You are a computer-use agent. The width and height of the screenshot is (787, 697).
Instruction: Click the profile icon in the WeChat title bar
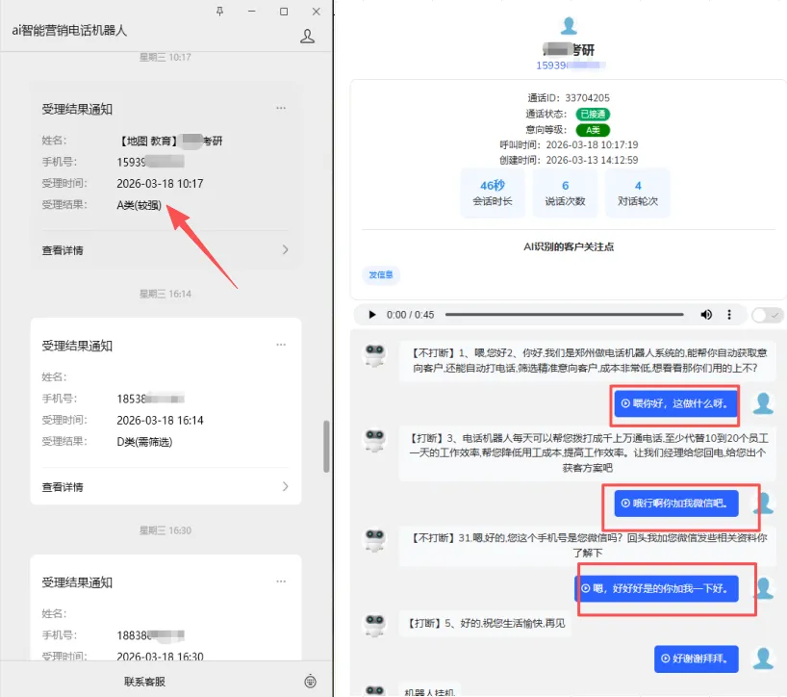tap(307, 35)
